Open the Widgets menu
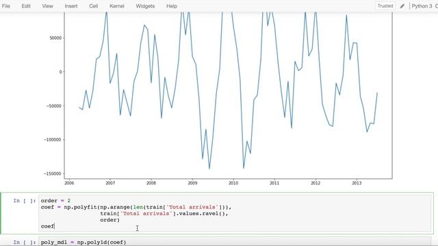Screen dimensions: 438x246 click(x=145, y=6)
